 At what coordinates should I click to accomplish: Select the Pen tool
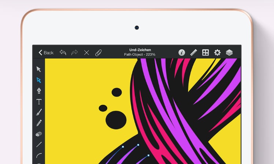39,91
